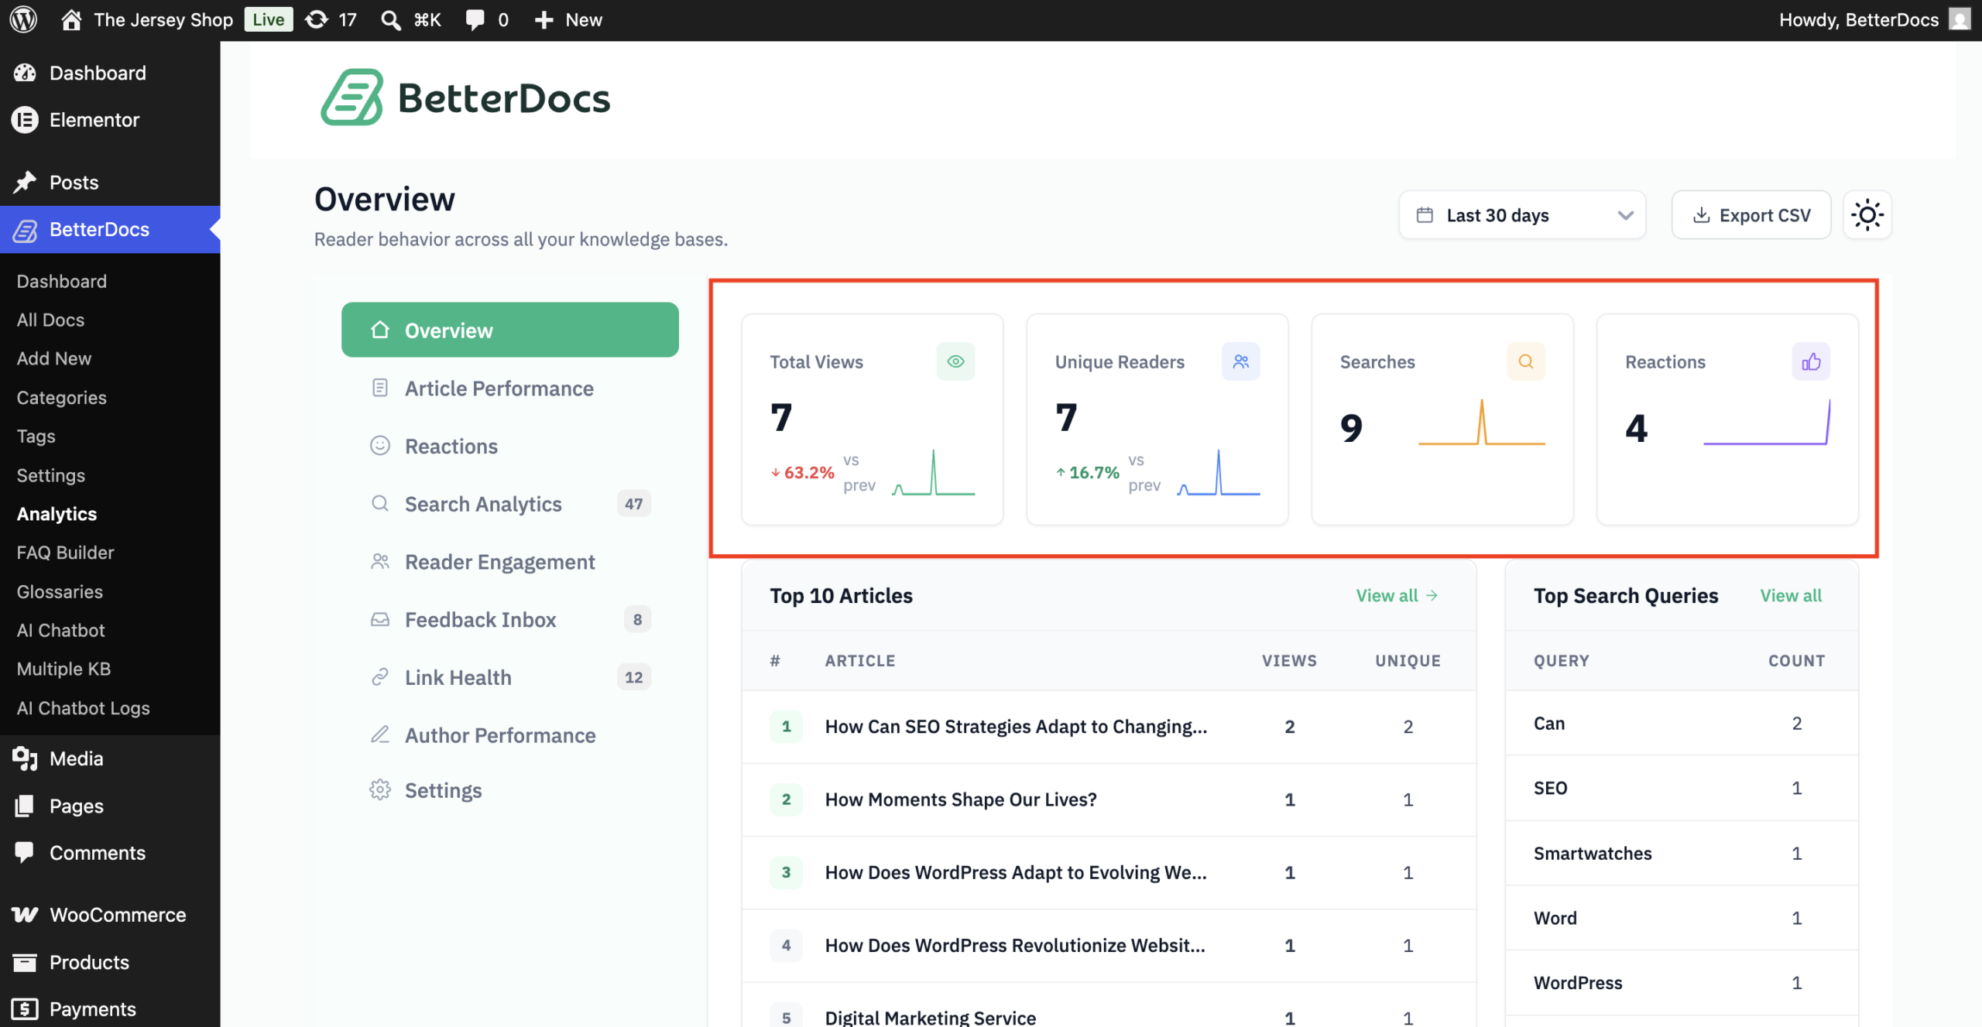This screenshot has height=1027, width=1982.
Task: Open the analytics Settings tab
Action: 510,790
